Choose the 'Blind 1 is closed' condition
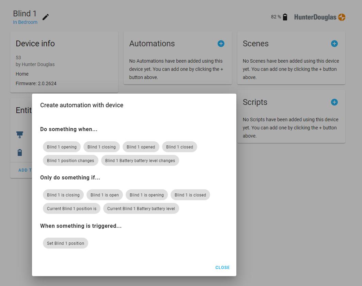Image resolution: width=362 pixels, height=286 pixels. coord(190,195)
